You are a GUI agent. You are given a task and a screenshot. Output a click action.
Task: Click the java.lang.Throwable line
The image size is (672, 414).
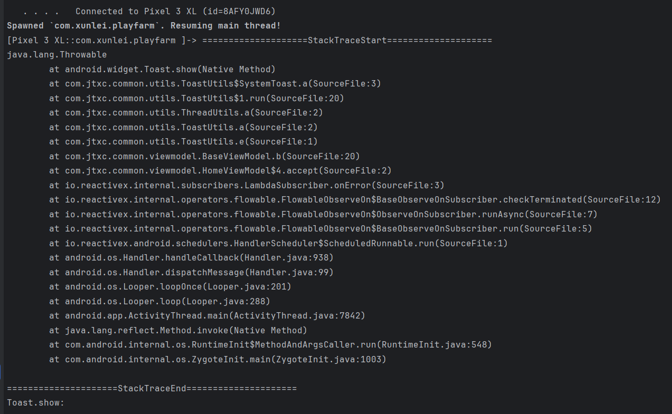pyautogui.click(x=57, y=55)
